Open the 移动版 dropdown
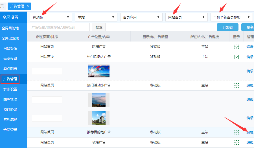Image resolution: width=254 pixels, height=148 pixels. click(x=51, y=17)
